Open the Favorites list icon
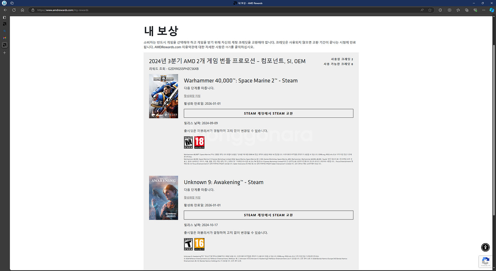Image resolution: width=496 pixels, height=271 pixels. pyautogui.click(x=458, y=10)
